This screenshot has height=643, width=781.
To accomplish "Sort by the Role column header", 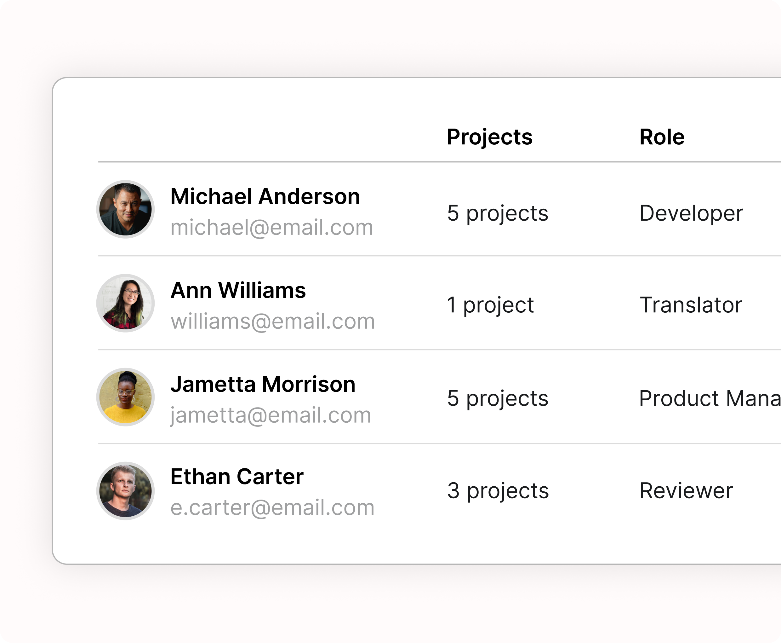I will [x=662, y=137].
